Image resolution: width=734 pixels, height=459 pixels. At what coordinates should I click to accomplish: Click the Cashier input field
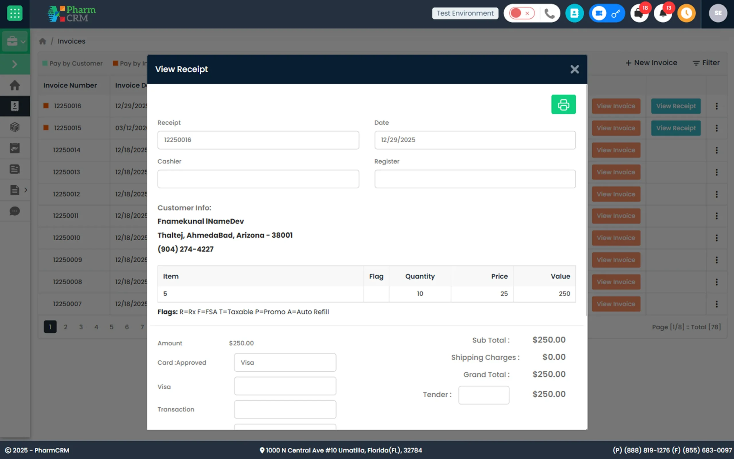coord(258,179)
